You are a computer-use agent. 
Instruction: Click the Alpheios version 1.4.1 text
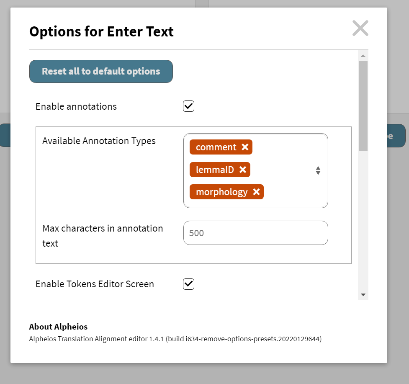pyautogui.click(x=175, y=339)
